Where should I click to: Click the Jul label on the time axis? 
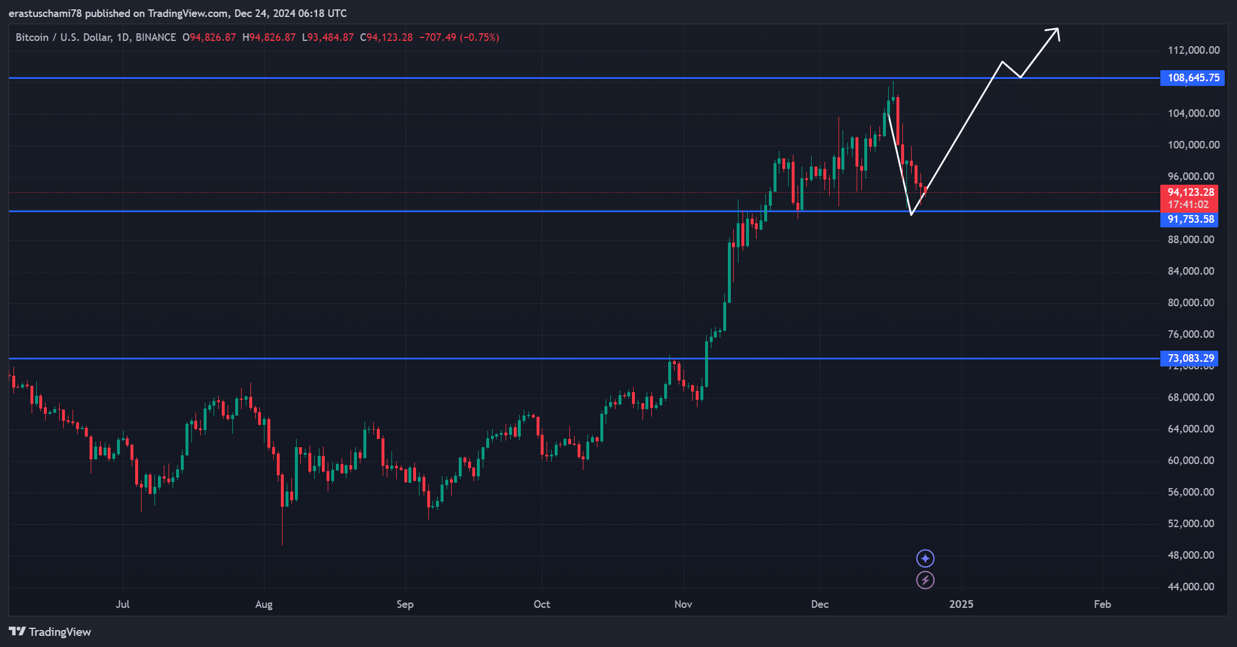123,604
